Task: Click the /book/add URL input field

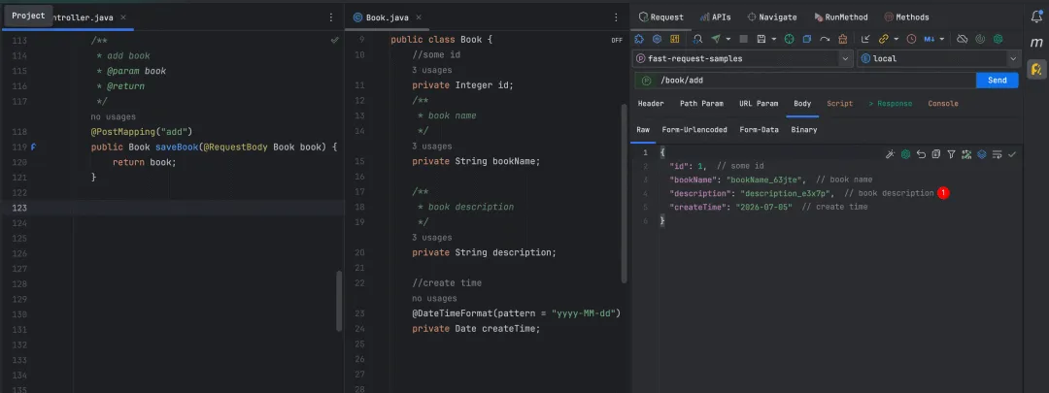Action: pos(816,81)
